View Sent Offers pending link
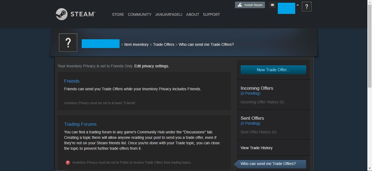This screenshot has height=171, width=372. [250, 123]
